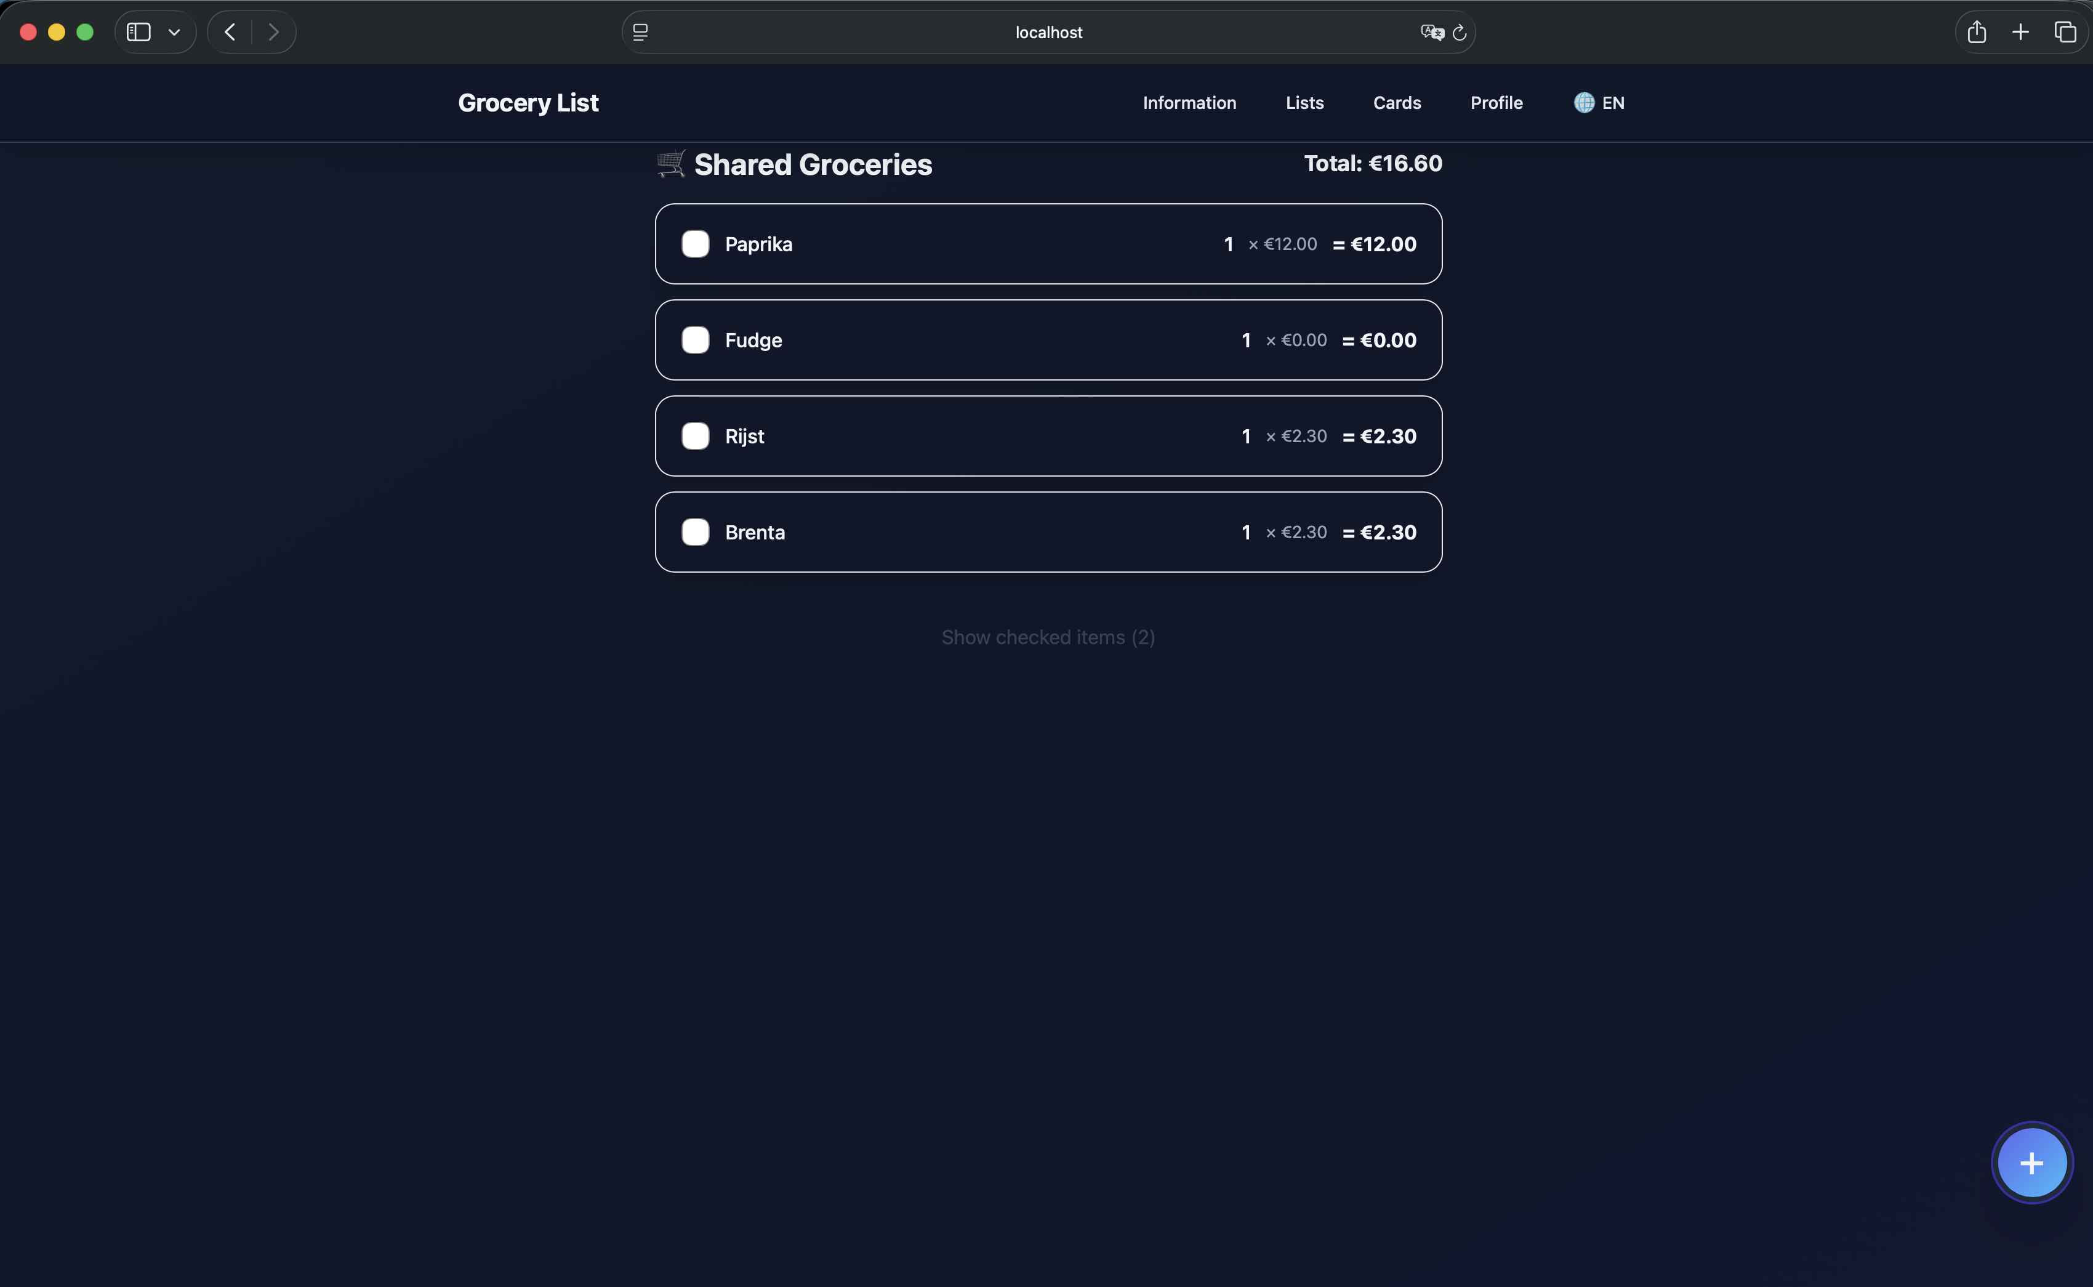Open the Cards section
The image size is (2093, 1287).
coord(1396,102)
